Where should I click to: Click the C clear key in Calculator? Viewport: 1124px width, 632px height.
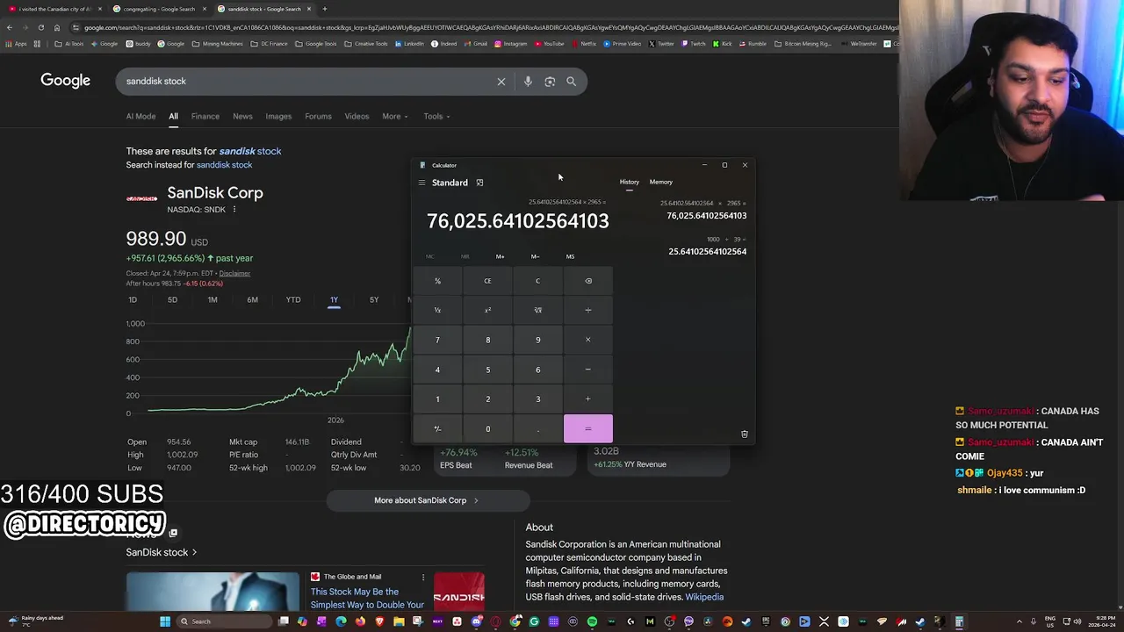(538, 281)
